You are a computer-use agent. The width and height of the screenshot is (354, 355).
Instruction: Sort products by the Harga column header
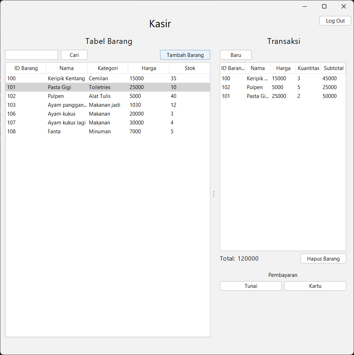pos(149,68)
